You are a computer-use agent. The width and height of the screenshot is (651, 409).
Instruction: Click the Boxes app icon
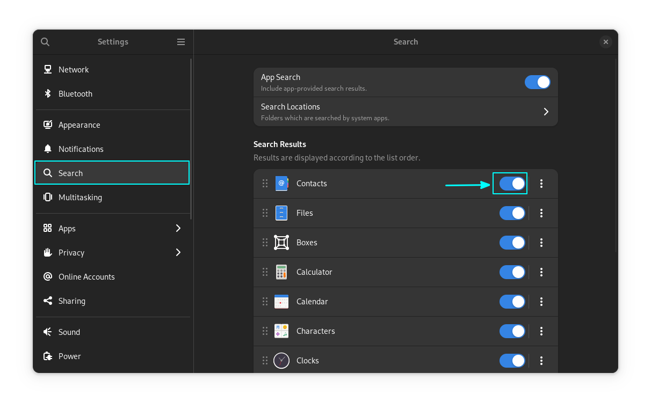[281, 243]
